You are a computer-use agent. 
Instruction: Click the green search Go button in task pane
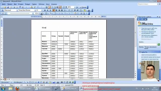(159, 44)
